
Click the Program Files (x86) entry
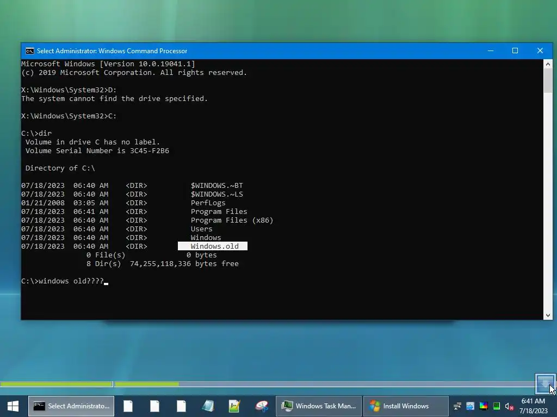point(232,220)
